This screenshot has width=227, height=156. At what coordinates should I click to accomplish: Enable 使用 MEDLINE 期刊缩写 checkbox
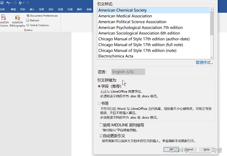coord(101,125)
